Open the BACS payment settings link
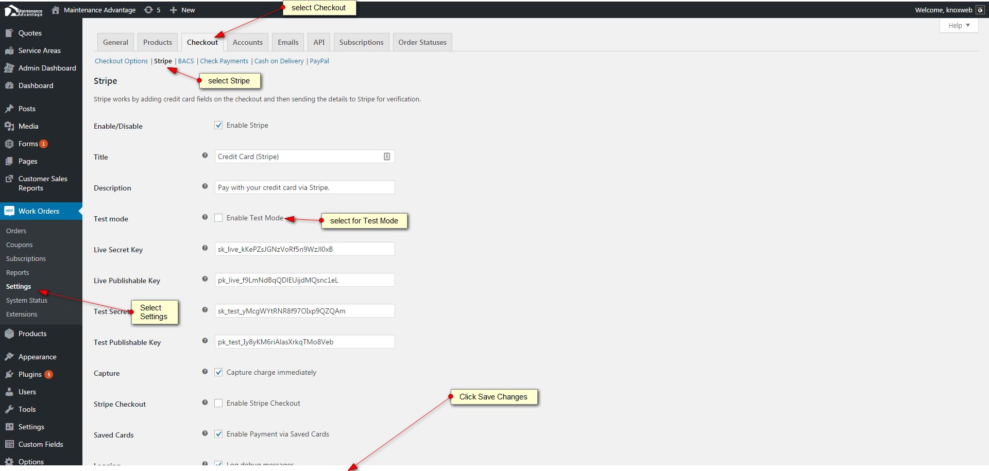Viewport: 989px width, 471px height. click(186, 61)
